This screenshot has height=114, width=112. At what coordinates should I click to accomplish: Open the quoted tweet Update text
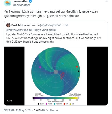click(x=54, y=38)
